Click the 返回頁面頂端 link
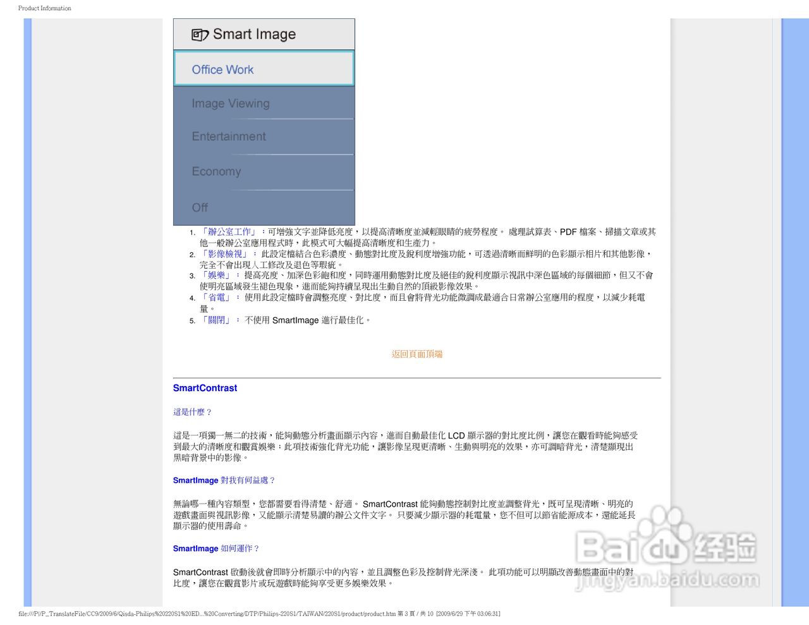The image size is (809, 625). (417, 354)
